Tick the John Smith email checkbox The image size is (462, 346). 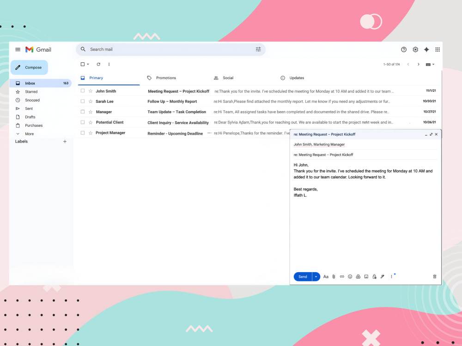(x=83, y=91)
